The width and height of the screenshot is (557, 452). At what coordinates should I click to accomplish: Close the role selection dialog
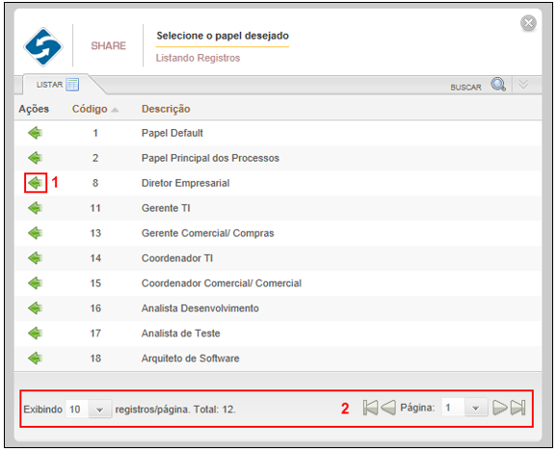point(528,23)
